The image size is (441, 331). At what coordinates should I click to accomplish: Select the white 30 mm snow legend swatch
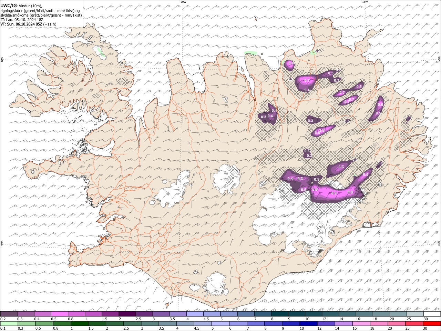pyautogui.click(x=432, y=314)
